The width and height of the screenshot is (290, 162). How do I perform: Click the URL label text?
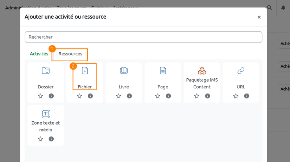point(241,87)
